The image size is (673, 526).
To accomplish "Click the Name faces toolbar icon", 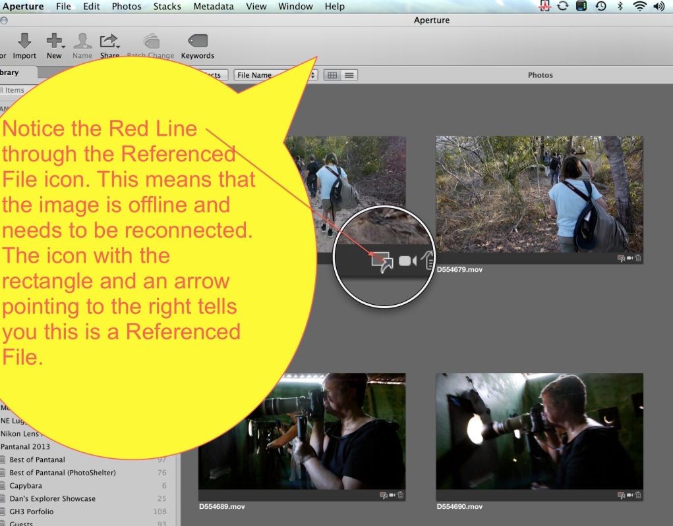I will point(82,41).
